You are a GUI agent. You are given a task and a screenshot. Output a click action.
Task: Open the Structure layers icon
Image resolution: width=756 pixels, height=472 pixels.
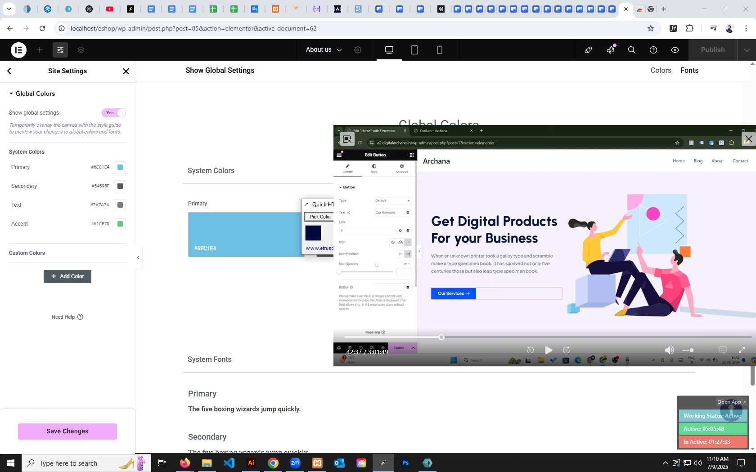tap(81, 50)
